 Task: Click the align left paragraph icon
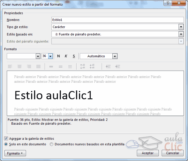(x=10, y=66)
